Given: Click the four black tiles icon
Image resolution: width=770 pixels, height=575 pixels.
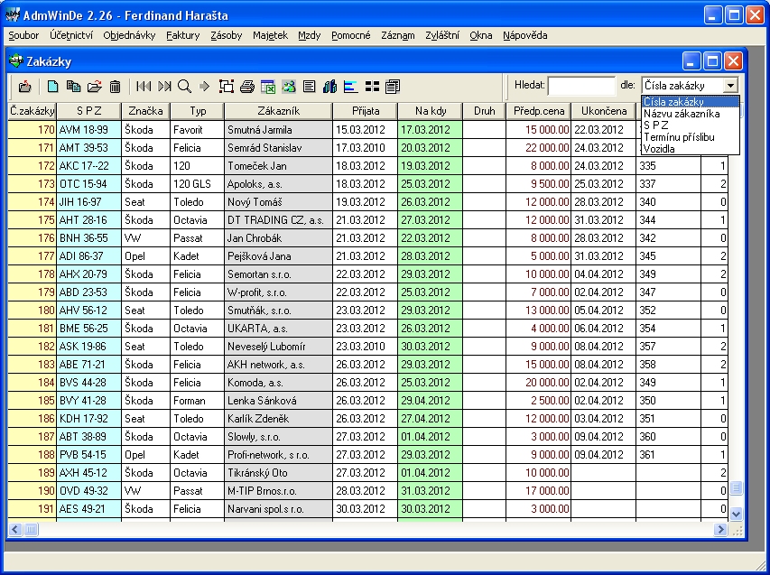Looking at the screenshot, I should [372, 87].
